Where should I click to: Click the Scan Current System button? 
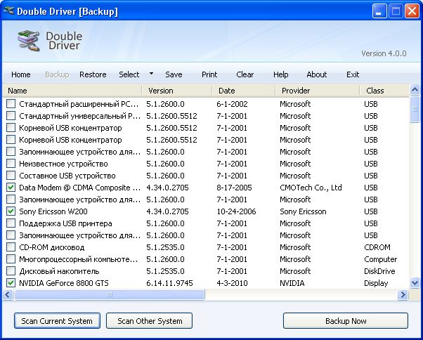(x=57, y=321)
